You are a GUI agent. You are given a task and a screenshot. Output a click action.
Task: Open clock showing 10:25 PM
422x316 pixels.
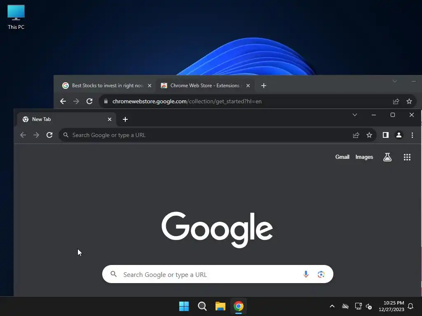tap(392, 306)
